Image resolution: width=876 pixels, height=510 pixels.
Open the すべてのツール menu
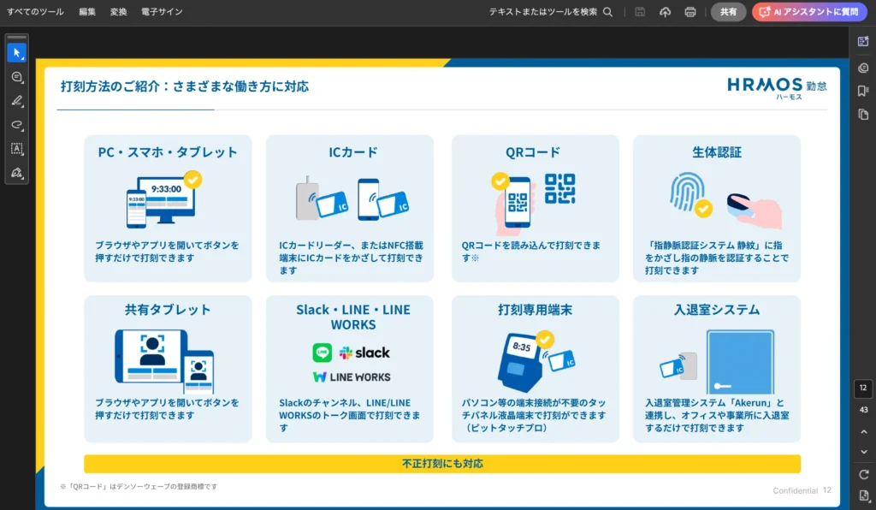(35, 12)
